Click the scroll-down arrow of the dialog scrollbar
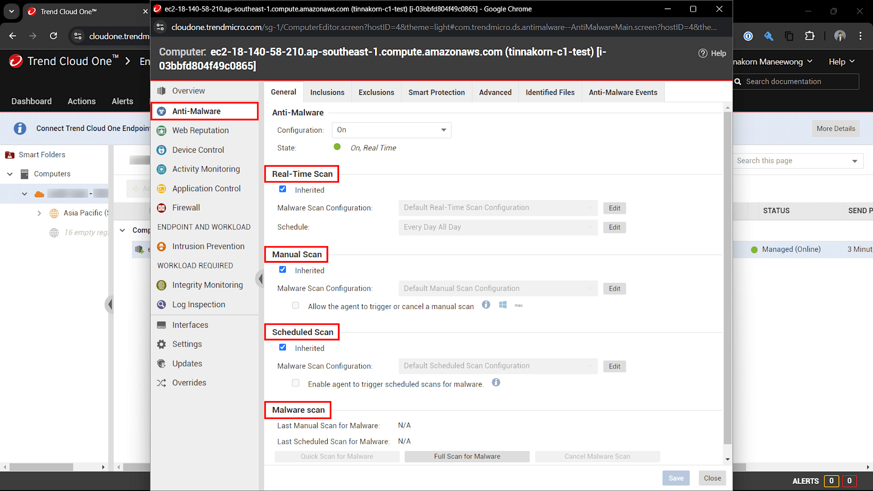 click(x=727, y=459)
